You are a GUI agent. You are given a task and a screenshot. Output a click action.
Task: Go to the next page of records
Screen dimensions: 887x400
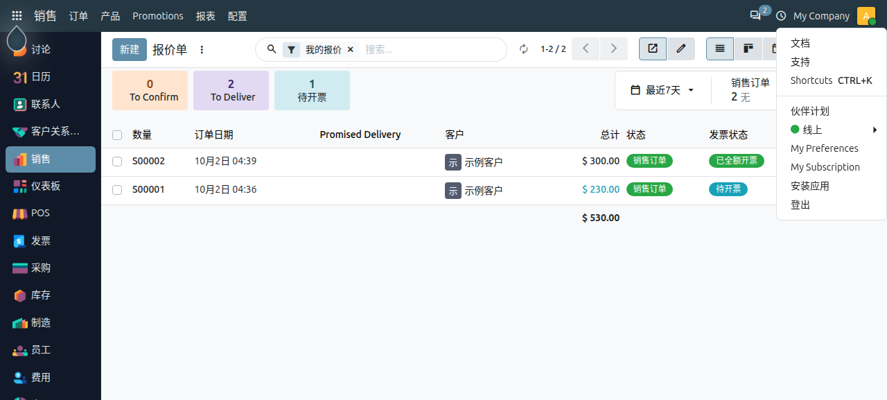coord(613,49)
